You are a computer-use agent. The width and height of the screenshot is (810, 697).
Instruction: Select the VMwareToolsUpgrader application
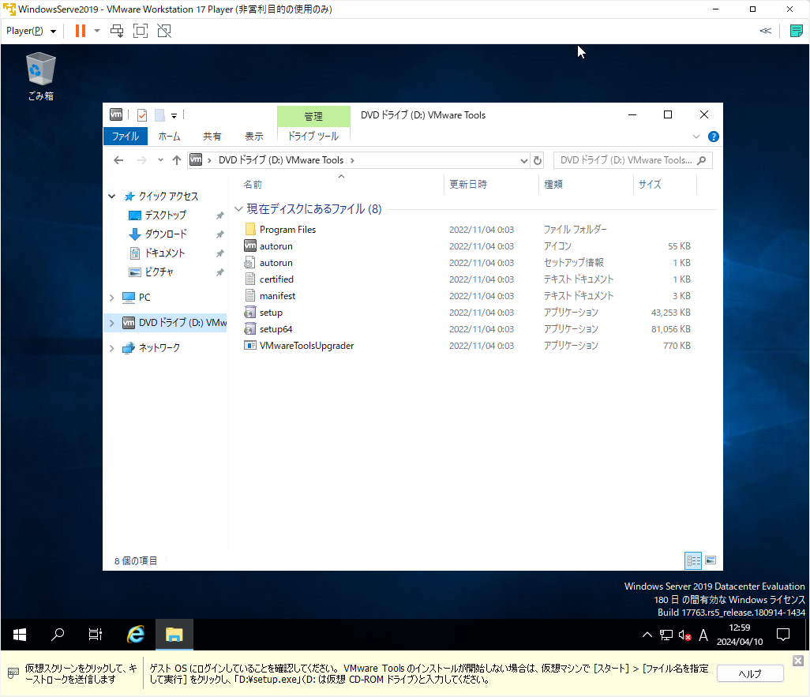tap(306, 346)
